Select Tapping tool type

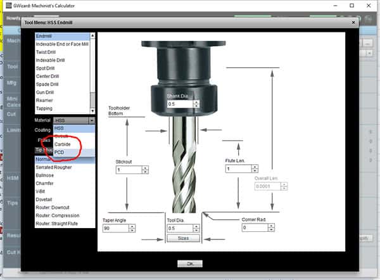tap(62, 108)
